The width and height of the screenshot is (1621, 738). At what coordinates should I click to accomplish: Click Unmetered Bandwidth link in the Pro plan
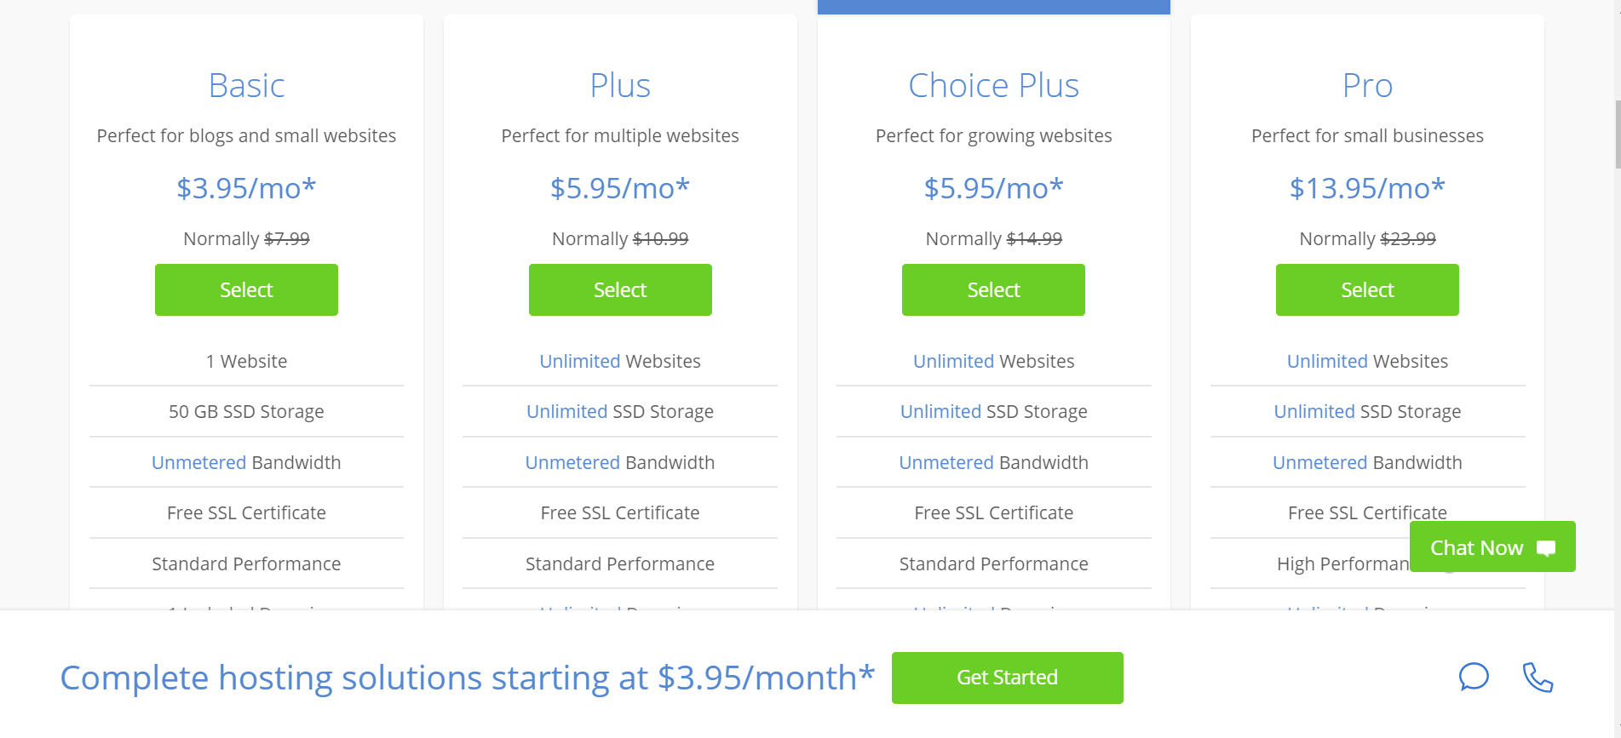tap(1319, 462)
